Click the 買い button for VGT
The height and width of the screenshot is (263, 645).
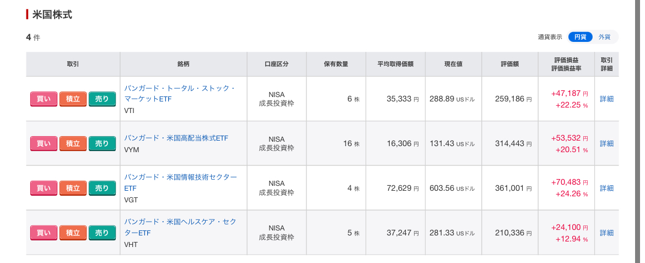44,188
